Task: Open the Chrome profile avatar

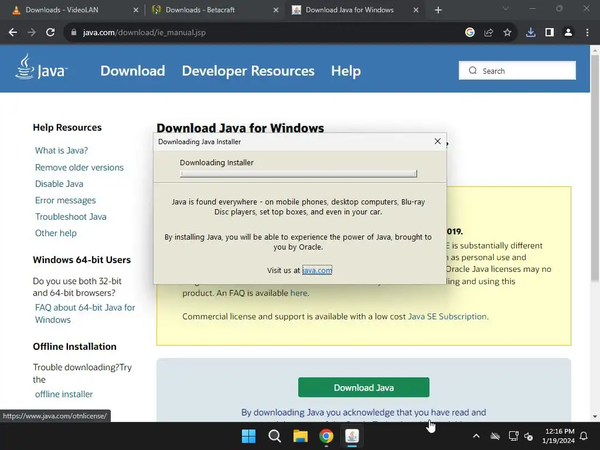Action: (x=568, y=33)
